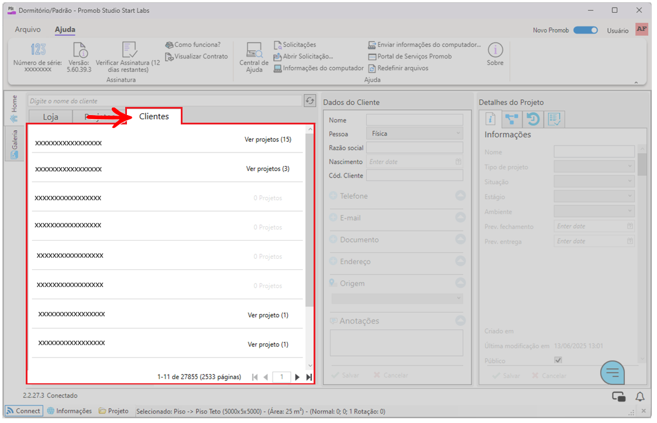The width and height of the screenshot is (657, 423).
Task: Open Visualizar Contrato
Action: pyautogui.click(x=197, y=56)
